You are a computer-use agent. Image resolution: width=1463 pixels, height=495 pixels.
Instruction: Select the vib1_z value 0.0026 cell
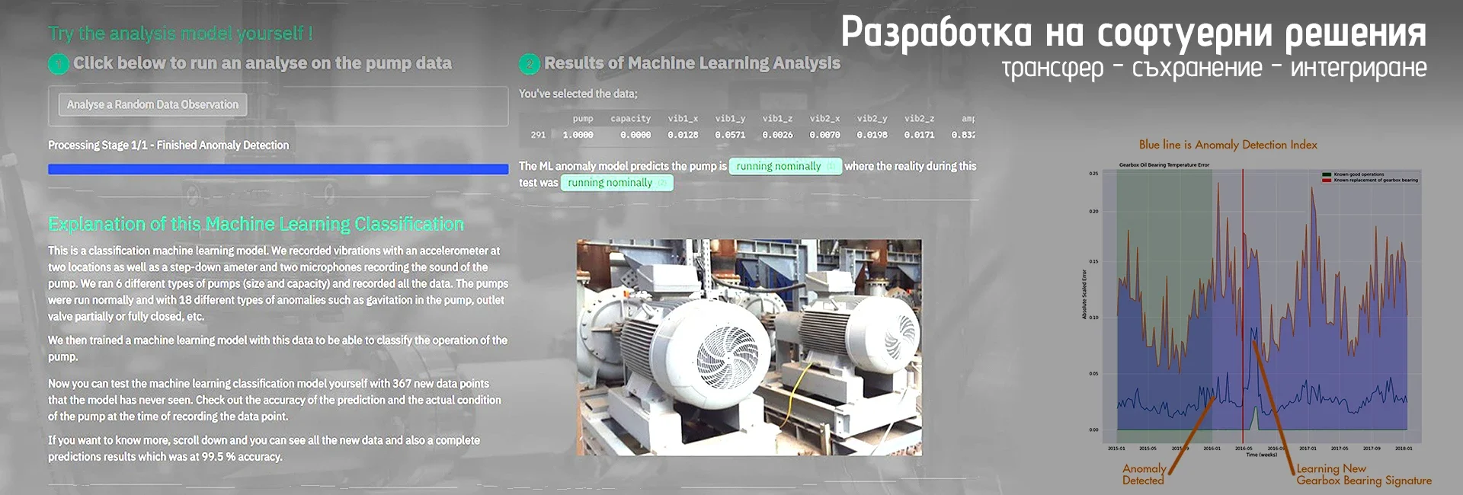pos(777,135)
